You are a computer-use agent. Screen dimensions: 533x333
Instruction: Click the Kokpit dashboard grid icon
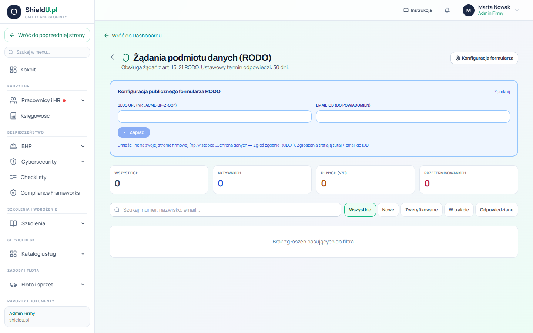[x=13, y=70]
